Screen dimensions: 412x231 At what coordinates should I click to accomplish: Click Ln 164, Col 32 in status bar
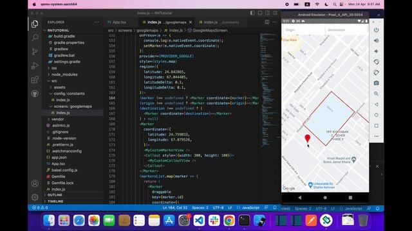[175, 208]
